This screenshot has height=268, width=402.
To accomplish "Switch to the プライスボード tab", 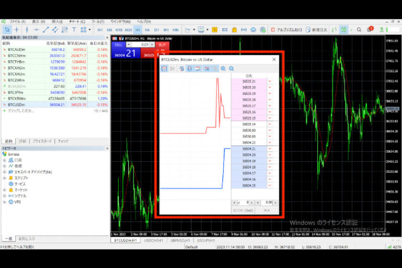I will point(42,141).
